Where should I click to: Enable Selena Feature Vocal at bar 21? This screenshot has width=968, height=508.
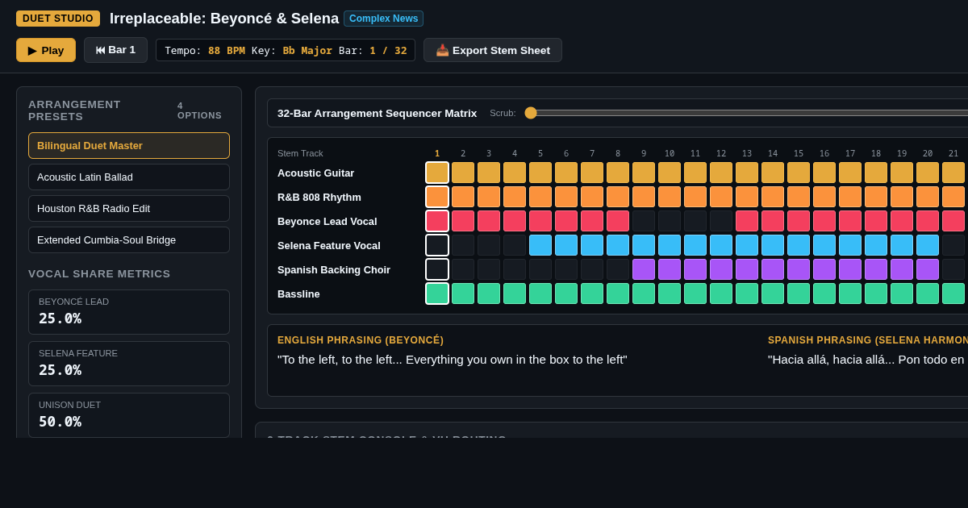953,245
